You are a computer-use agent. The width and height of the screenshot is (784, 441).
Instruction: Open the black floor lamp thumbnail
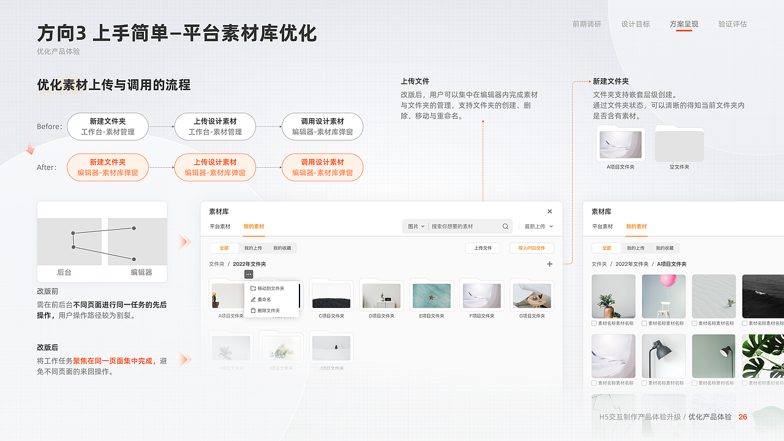pyautogui.click(x=664, y=356)
